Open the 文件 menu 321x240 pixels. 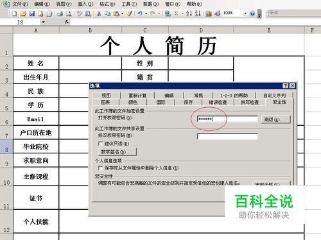20,4
